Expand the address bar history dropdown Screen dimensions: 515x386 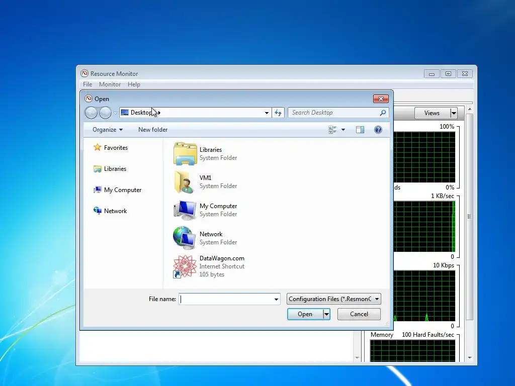(267, 113)
